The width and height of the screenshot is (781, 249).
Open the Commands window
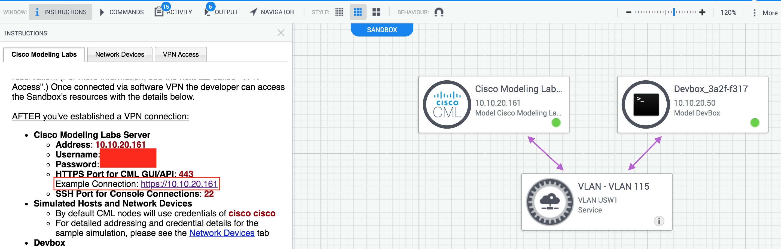point(121,12)
